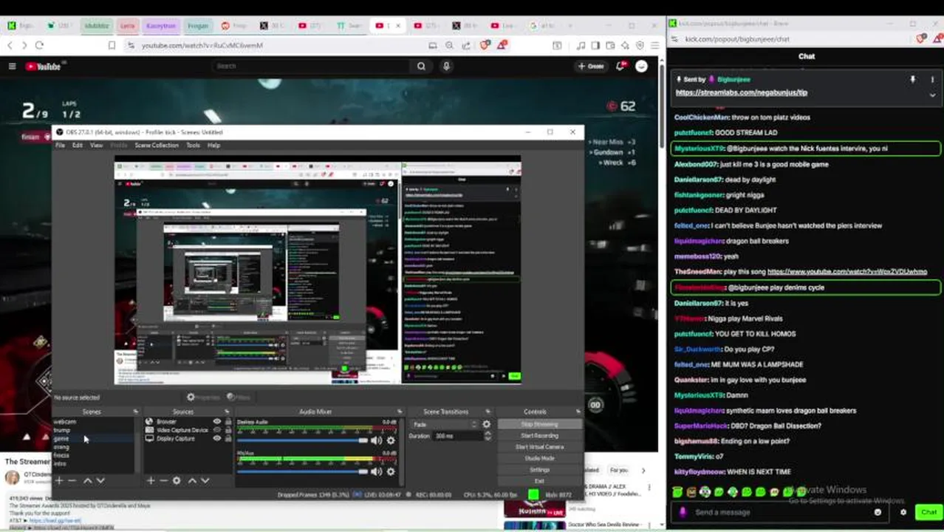Adjust the transition Duration spinner arrows
The image size is (944, 532).
[487, 436]
